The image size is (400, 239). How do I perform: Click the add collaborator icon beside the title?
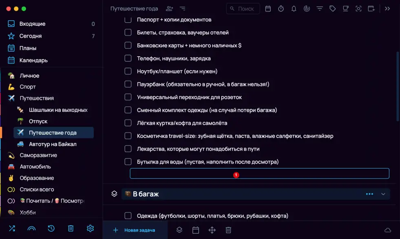(x=169, y=9)
